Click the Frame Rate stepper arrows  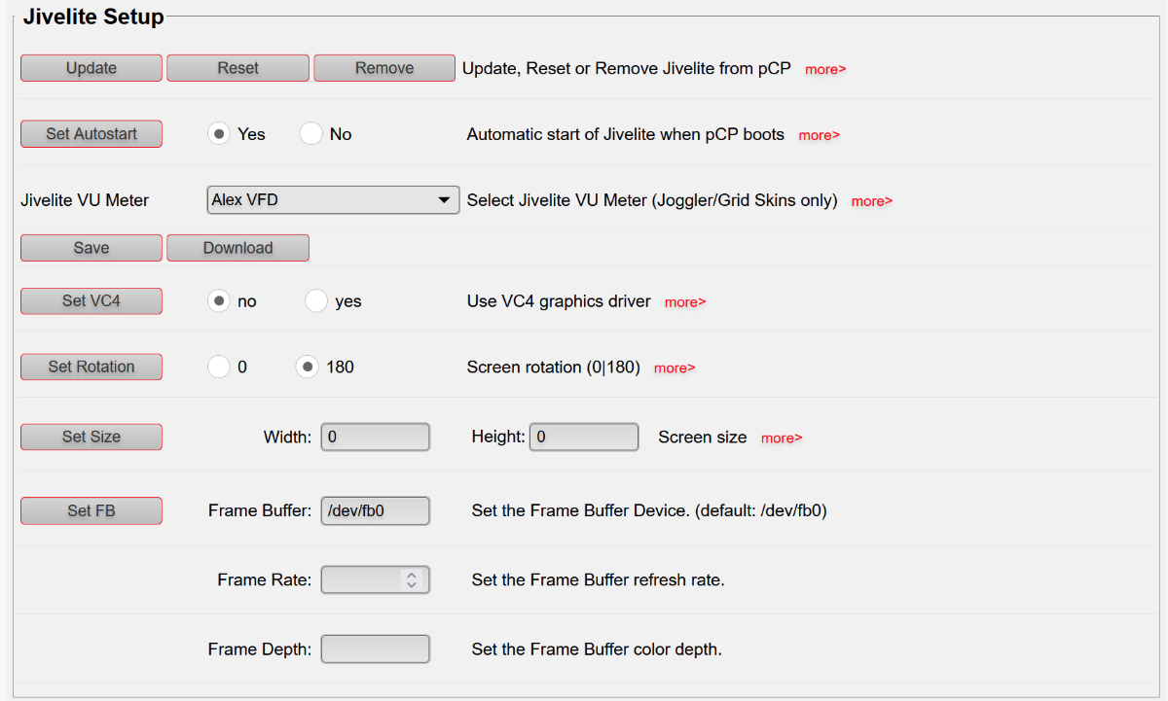pyautogui.click(x=412, y=580)
